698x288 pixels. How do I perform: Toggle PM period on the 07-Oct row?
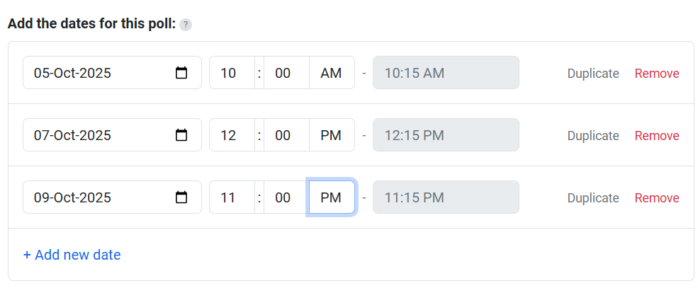click(x=331, y=135)
